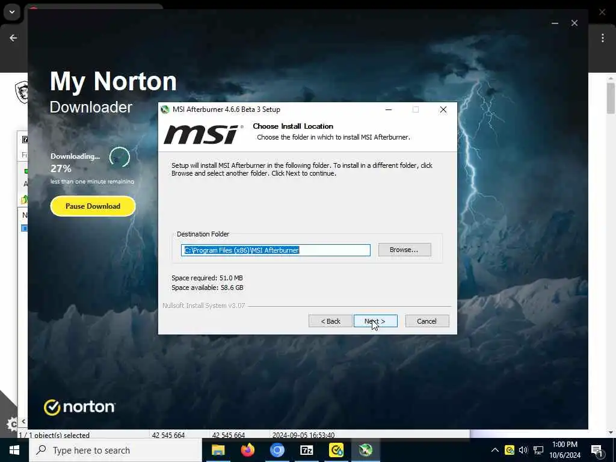Go Back in the MSI setup dialog

pyautogui.click(x=330, y=321)
